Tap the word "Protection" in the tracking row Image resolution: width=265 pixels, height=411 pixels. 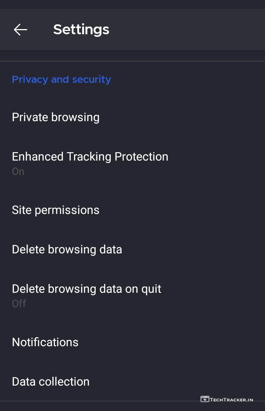click(x=141, y=157)
